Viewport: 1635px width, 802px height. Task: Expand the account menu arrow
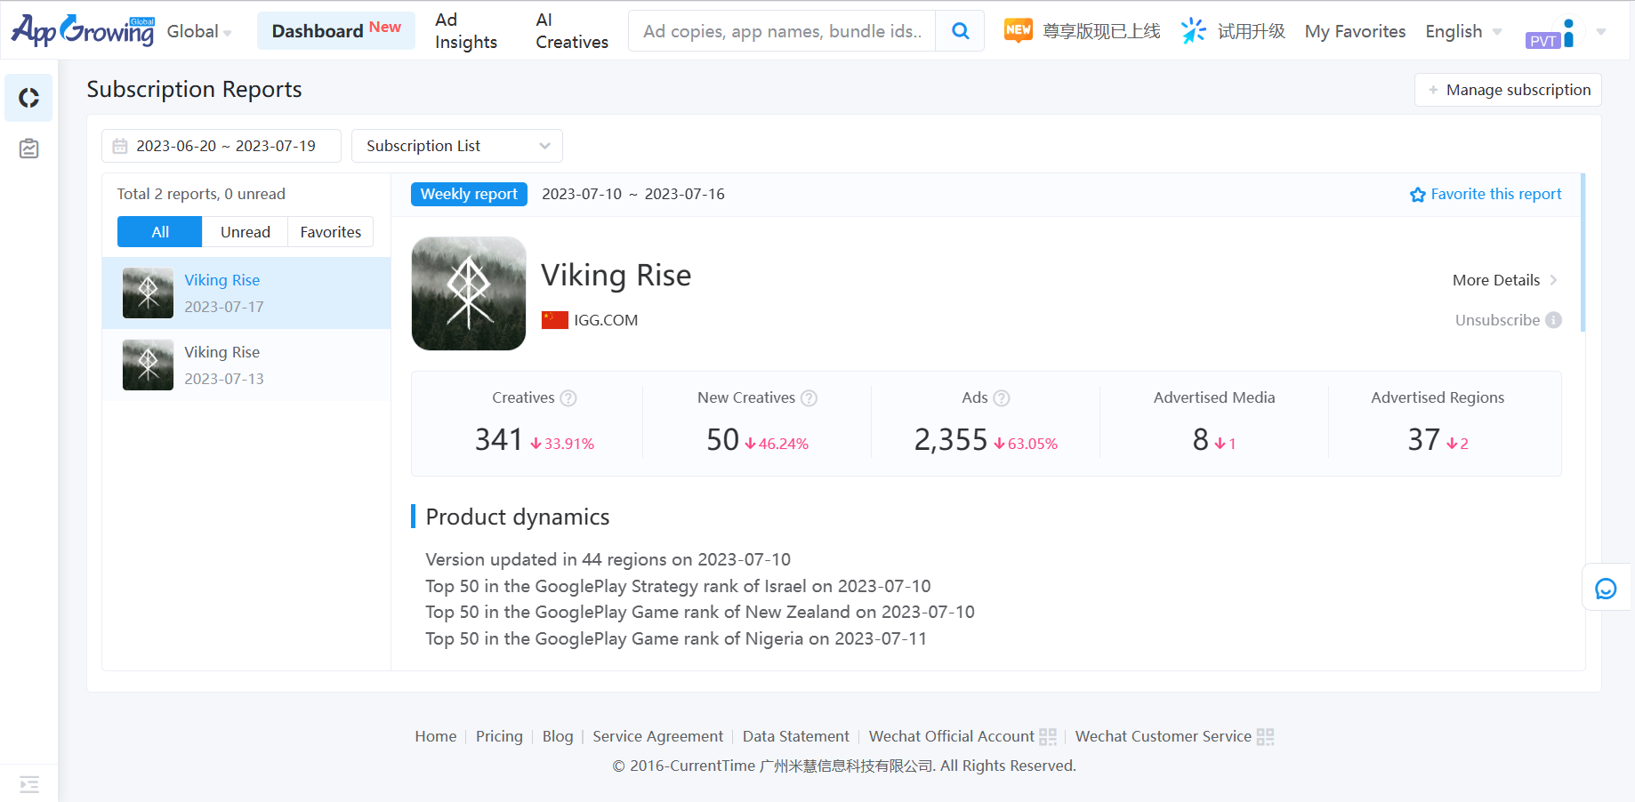pyautogui.click(x=1601, y=31)
